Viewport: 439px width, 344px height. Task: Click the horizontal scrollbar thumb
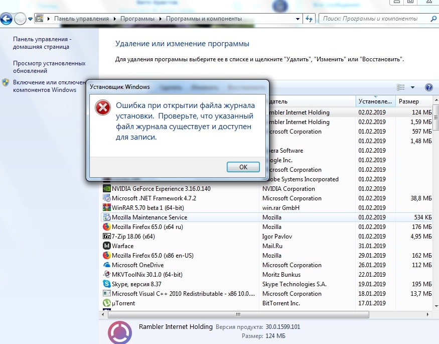pyautogui.click(x=238, y=314)
